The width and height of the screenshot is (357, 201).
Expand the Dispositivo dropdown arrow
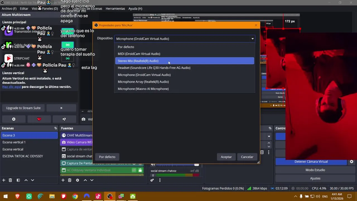point(252,39)
